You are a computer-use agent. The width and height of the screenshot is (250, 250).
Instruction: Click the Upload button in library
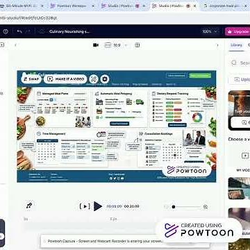(x=240, y=79)
